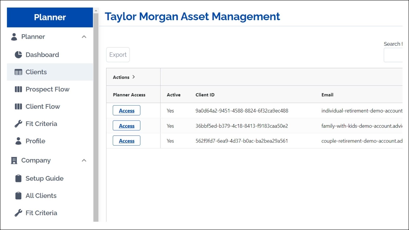Sort by the Active column header

(x=174, y=95)
